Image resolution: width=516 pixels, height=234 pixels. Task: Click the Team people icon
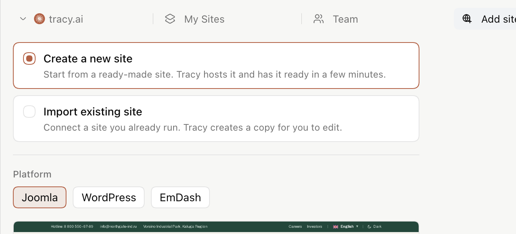(319, 19)
